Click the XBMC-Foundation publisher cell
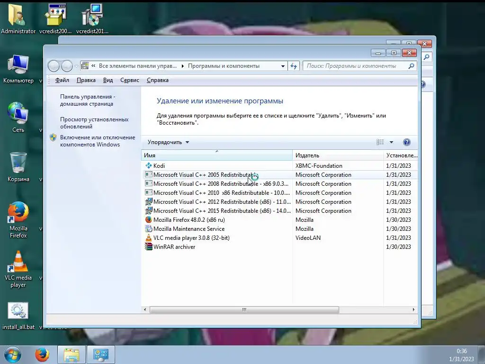Viewport: 485px width, 364px height. (x=319, y=165)
